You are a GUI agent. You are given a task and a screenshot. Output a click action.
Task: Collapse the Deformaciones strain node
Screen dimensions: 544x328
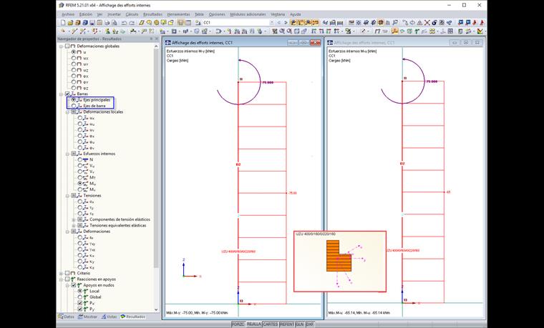point(68,232)
